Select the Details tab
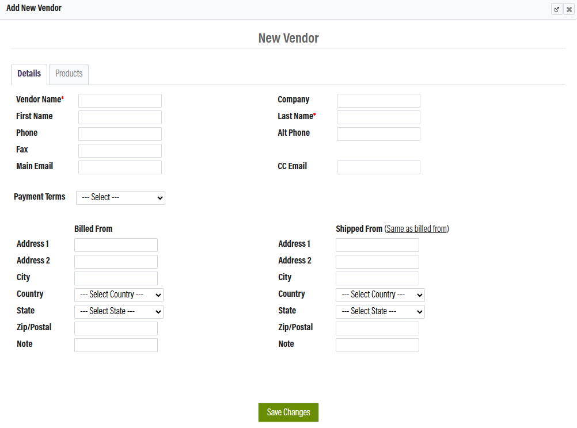 point(29,74)
